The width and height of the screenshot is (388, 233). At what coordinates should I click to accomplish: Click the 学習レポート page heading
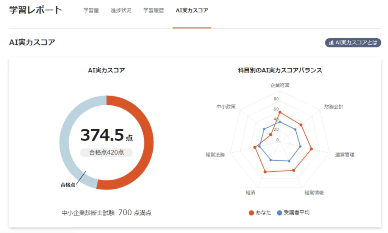coord(36,10)
